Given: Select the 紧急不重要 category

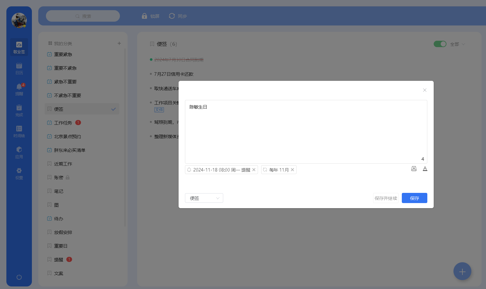Looking at the screenshot, I should (82, 82).
